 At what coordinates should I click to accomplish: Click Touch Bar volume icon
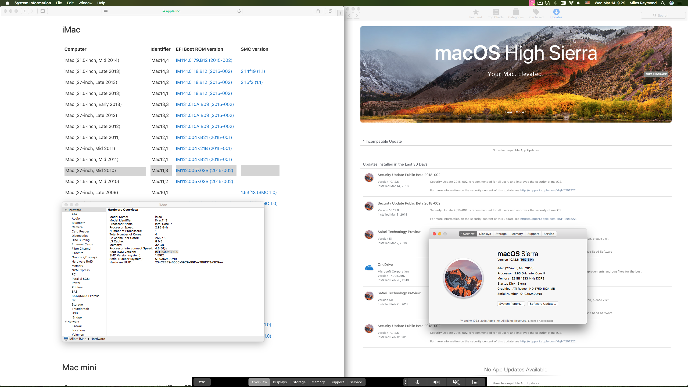click(436, 382)
